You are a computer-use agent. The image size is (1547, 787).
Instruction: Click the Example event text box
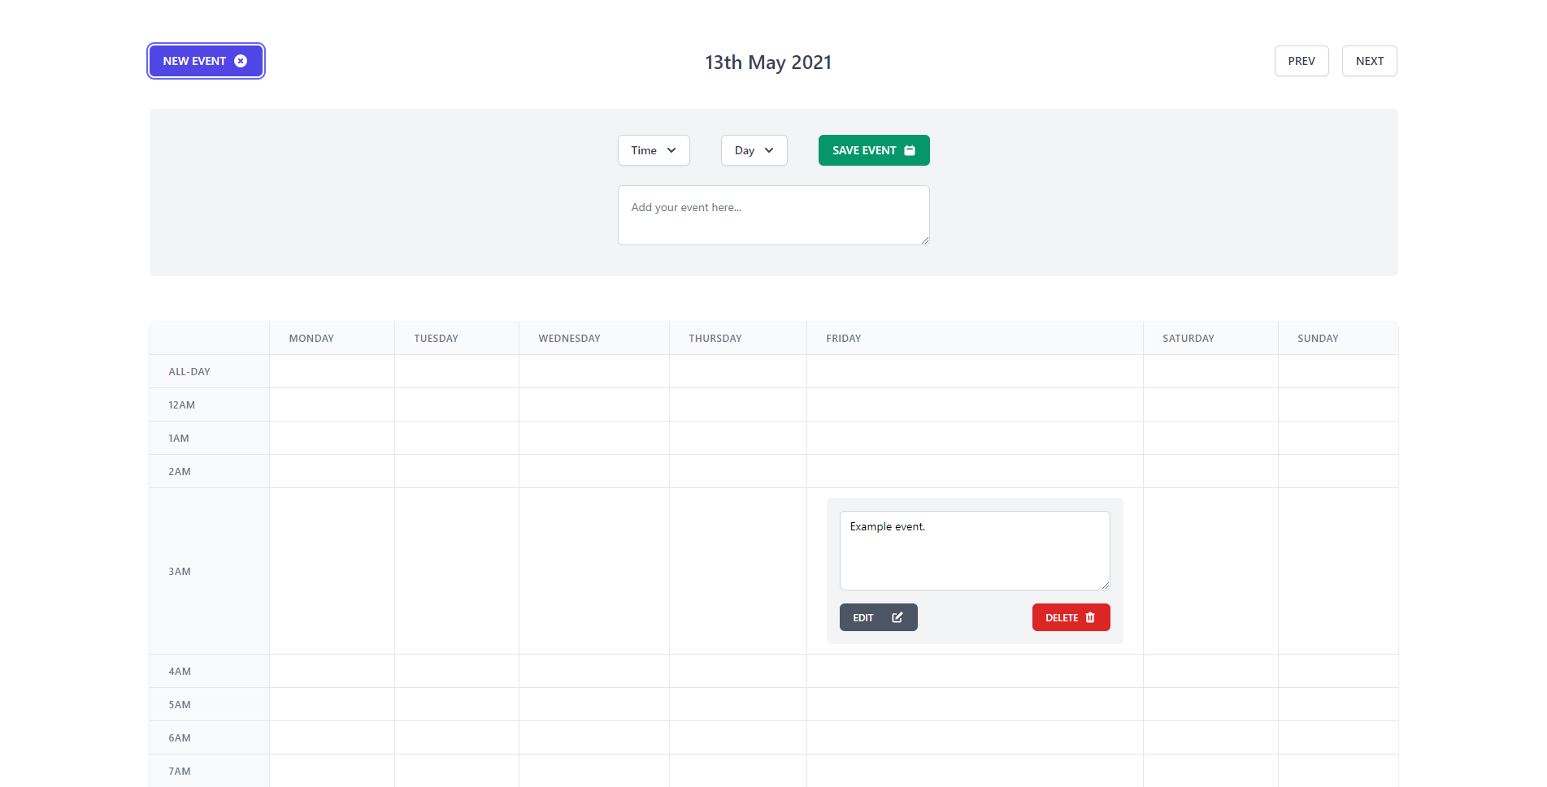[x=974, y=550]
